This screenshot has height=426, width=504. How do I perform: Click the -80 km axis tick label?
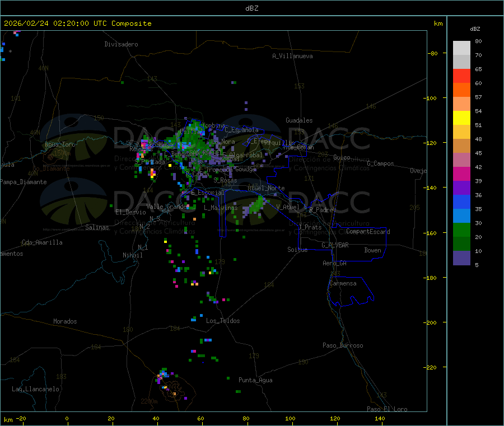pyautogui.click(x=433, y=53)
